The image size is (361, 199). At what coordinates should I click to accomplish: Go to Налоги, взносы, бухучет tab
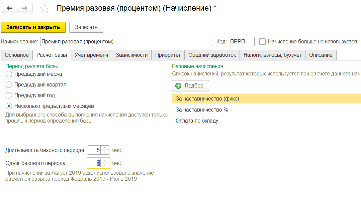click(x=272, y=55)
